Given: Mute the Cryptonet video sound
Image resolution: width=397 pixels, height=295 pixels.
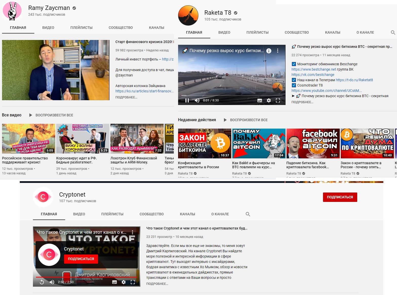Looking at the screenshot, I should coord(52,282).
